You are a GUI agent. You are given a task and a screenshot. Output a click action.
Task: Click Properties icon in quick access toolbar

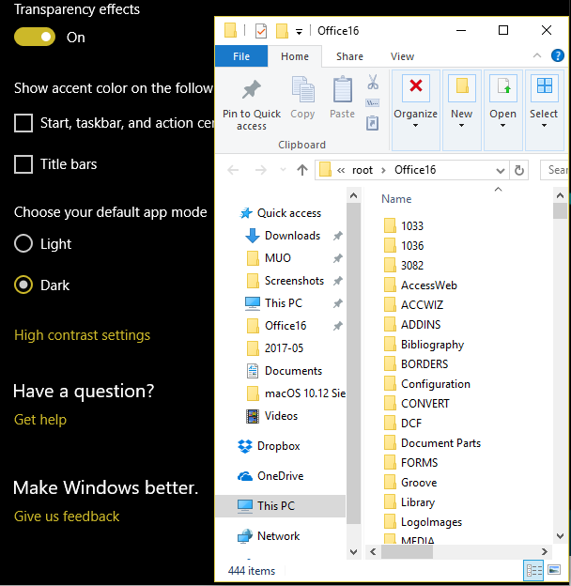[261, 31]
